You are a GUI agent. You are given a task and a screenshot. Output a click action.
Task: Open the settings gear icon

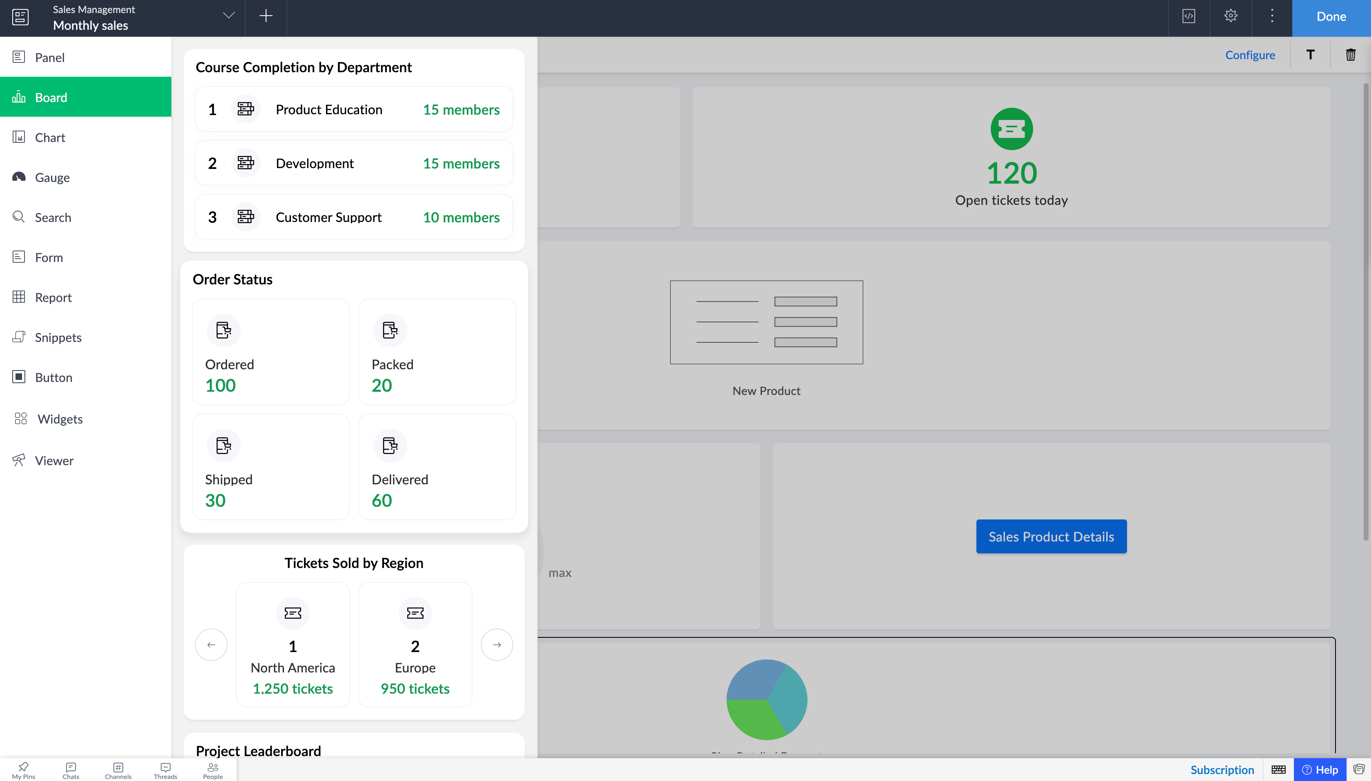pos(1231,16)
